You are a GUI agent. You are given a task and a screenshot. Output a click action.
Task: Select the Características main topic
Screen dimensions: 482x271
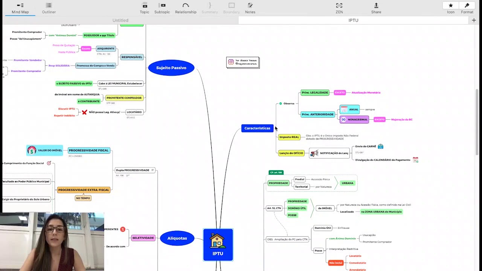[x=257, y=128]
